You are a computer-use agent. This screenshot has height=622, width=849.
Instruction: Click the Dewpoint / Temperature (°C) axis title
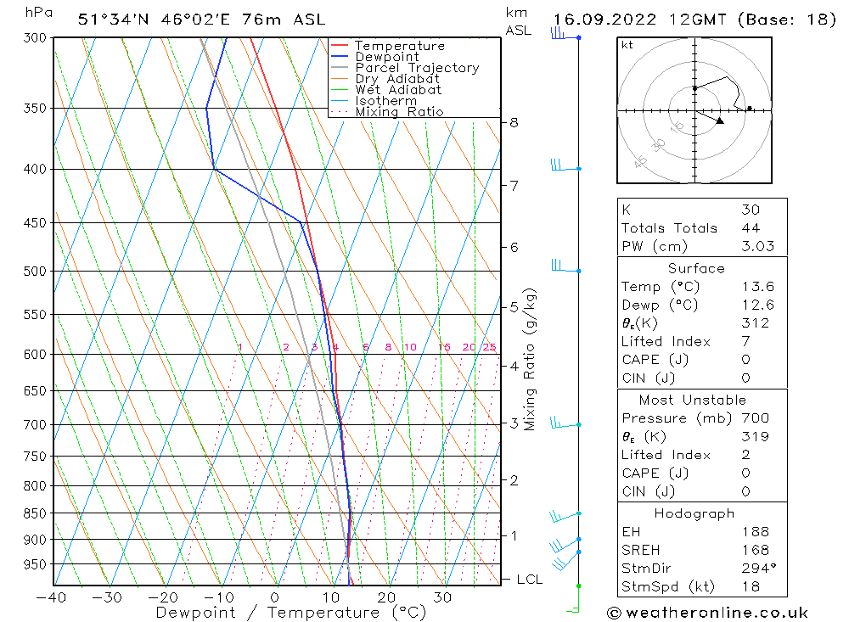[290, 613]
